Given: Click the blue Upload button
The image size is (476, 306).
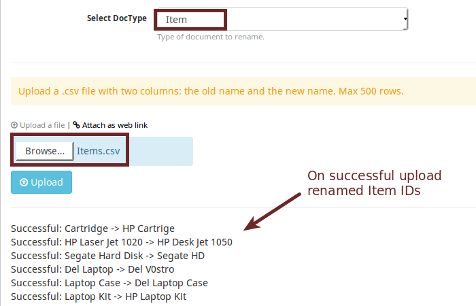Looking at the screenshot, I should pyautogui.click(x=41, y=182).
